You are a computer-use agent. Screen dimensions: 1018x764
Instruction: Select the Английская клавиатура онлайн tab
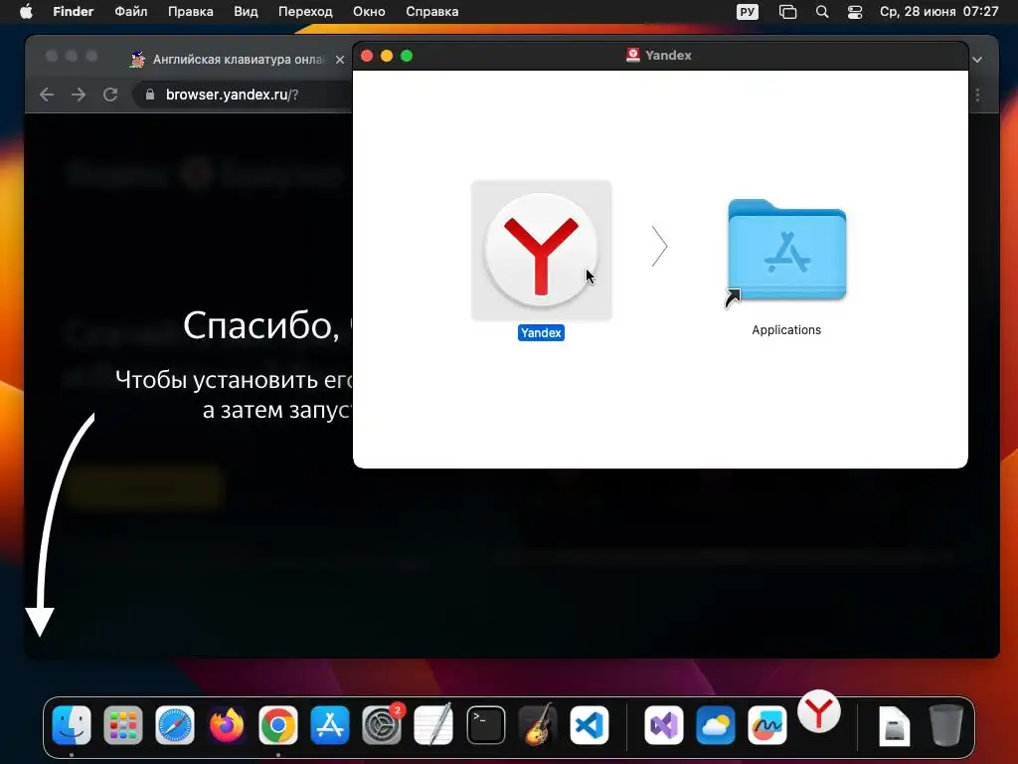(238, 59)
